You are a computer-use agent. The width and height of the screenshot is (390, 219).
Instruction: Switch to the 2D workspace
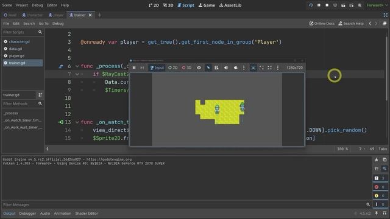point(154,5)
